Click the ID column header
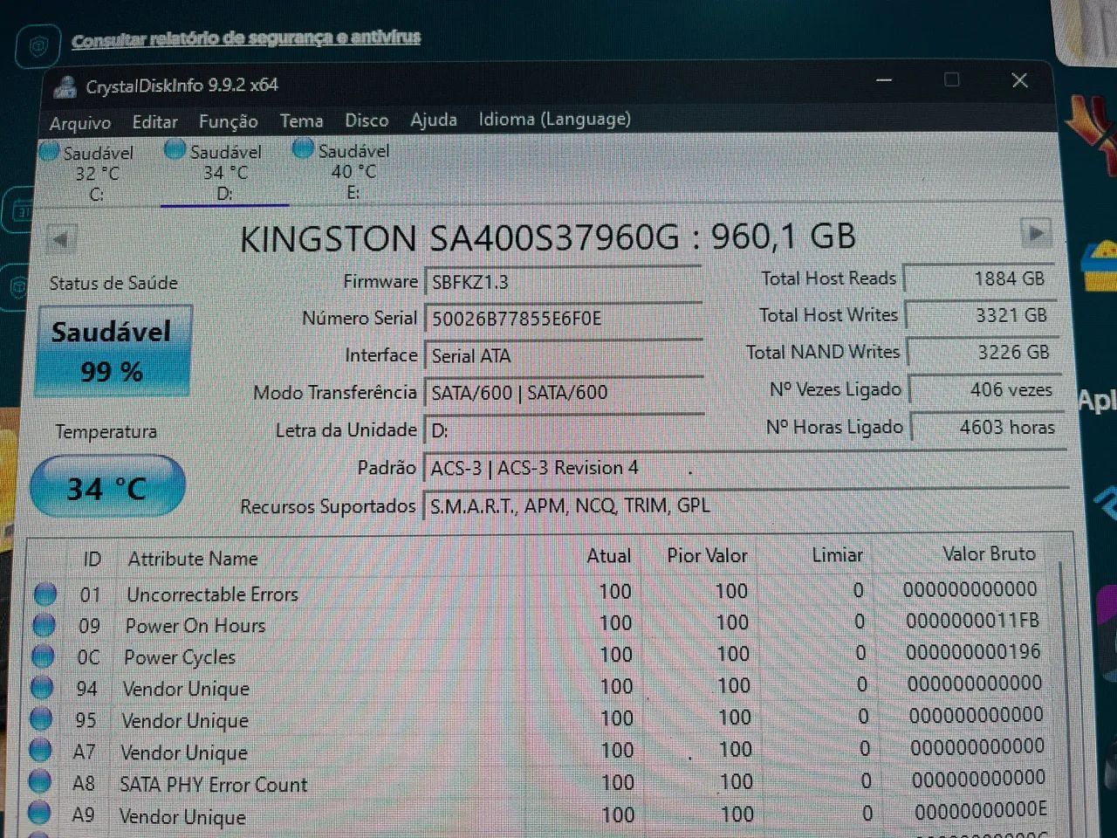This screenshot has height=838, width=1117. click(x=92, y=559)
